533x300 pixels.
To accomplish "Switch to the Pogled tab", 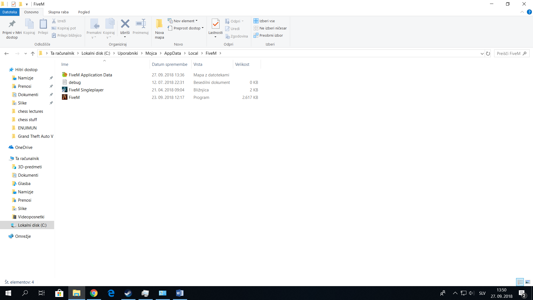I will pyautogui.click(x=84, y=12).
